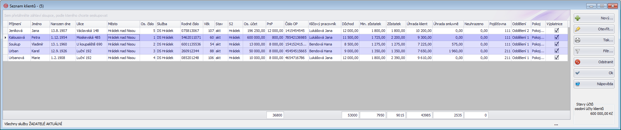621x130 pixels.
Task: Click the application icon in title bar
Action: point(6,6)
